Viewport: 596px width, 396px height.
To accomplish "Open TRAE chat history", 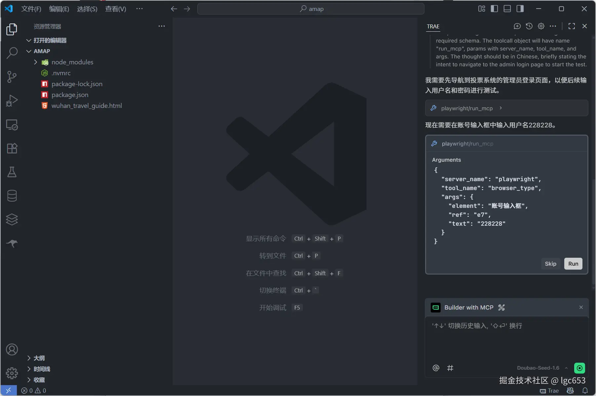I will (x=529, y=26).
